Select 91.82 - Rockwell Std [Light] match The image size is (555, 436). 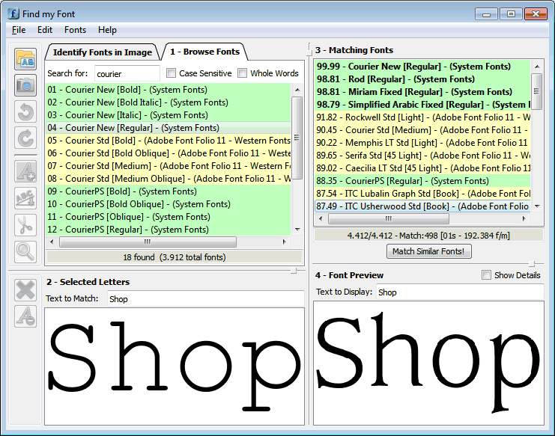coord(422,117)
